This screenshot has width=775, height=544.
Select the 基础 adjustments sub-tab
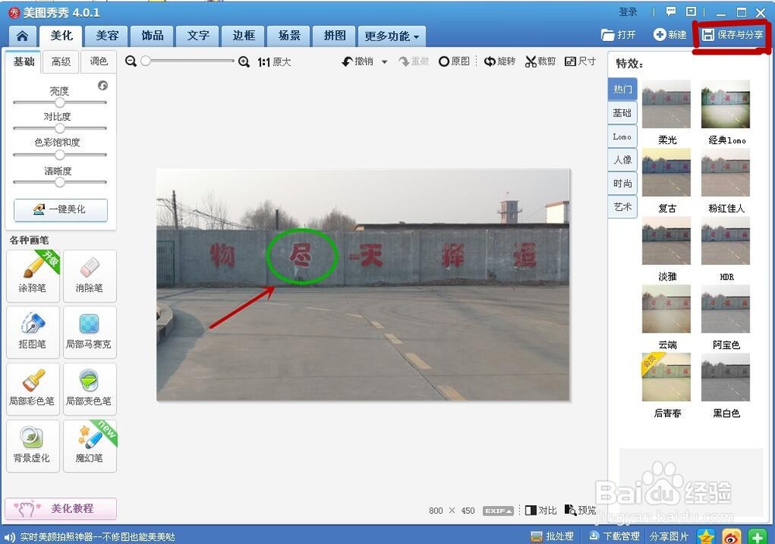23,61
